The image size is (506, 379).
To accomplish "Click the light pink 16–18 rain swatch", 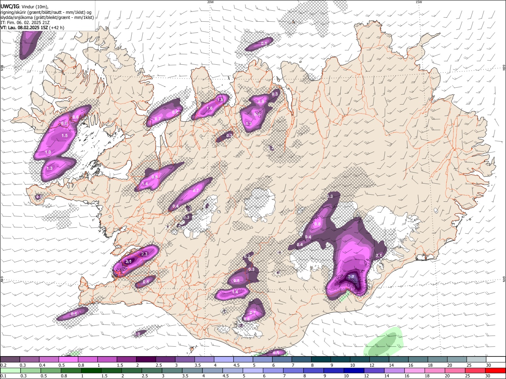I will point(415,370).
